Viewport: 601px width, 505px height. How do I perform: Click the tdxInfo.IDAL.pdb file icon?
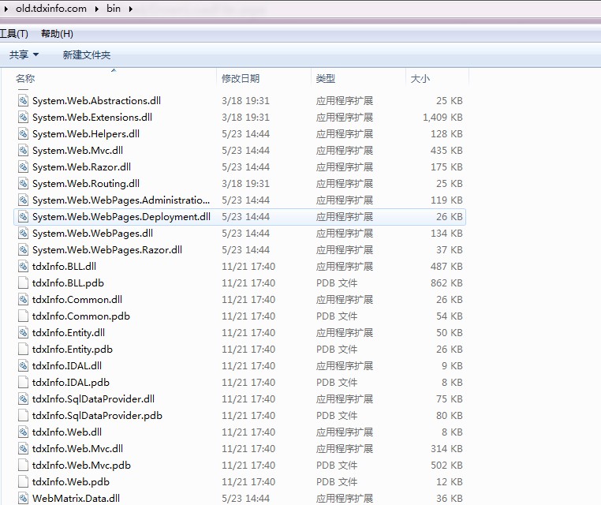point(24,382)
